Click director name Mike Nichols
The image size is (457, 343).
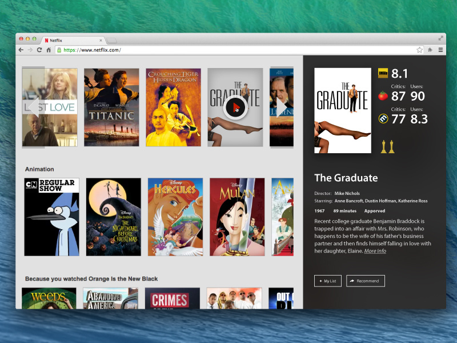click(x=347, y=193)
